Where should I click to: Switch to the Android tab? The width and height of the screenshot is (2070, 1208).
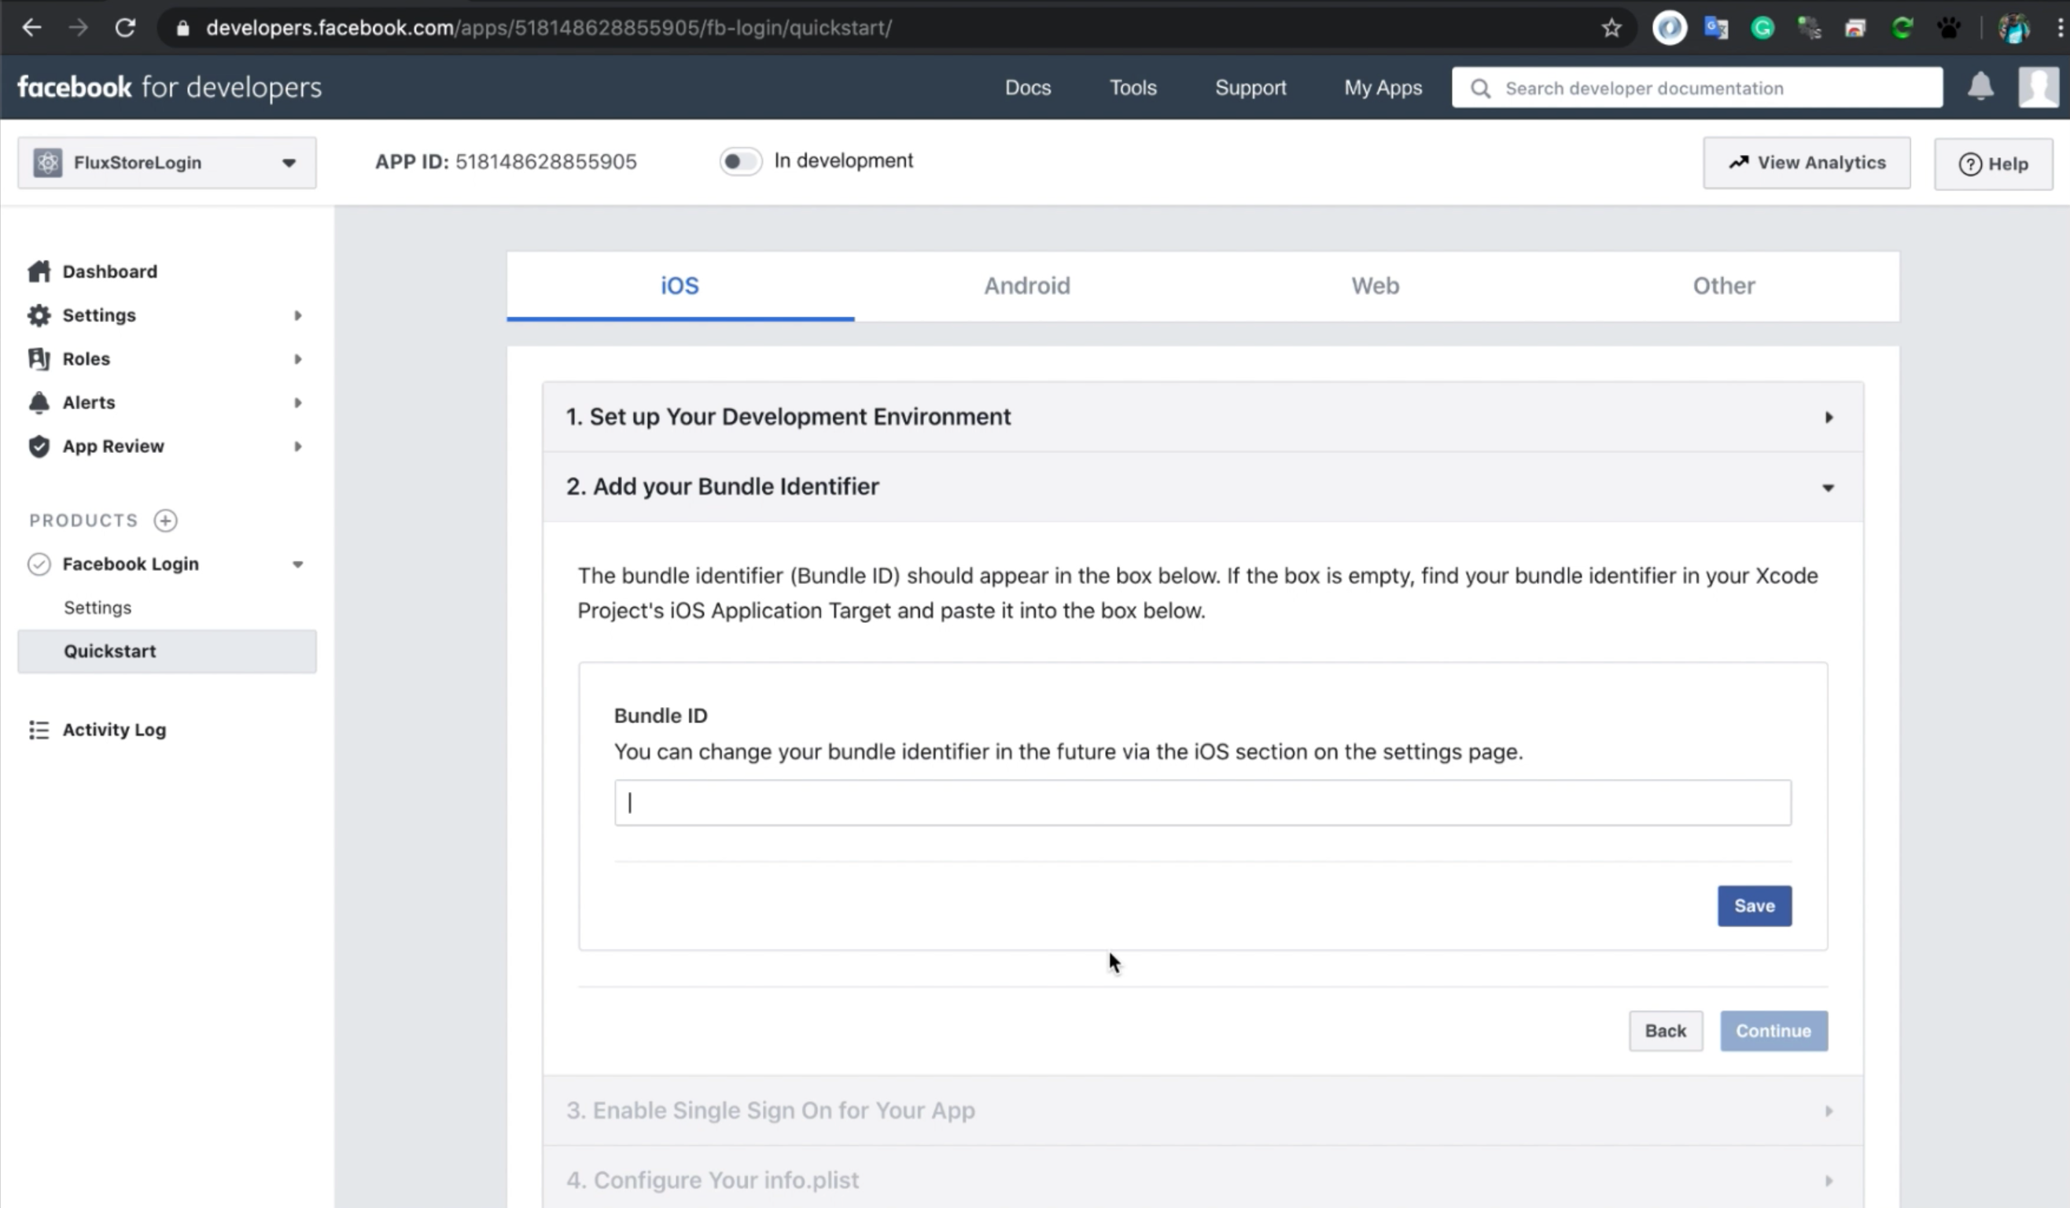(1027, 285)
